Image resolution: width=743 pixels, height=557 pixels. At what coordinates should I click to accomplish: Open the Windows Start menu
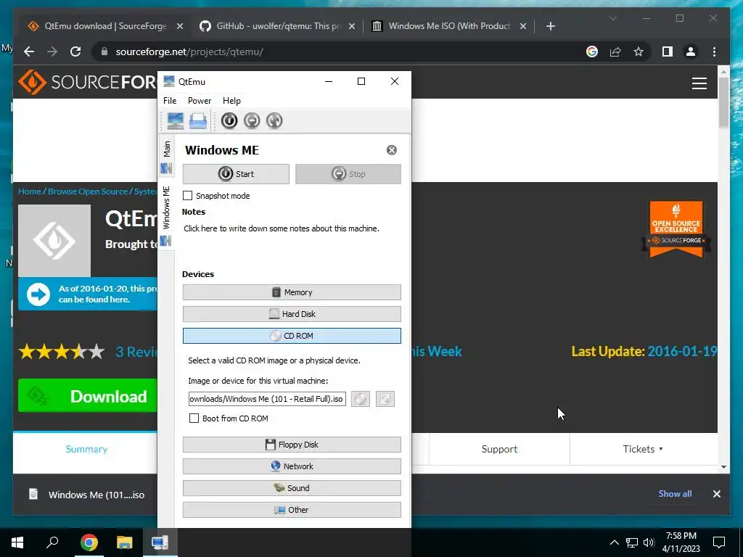coord(17,542)
